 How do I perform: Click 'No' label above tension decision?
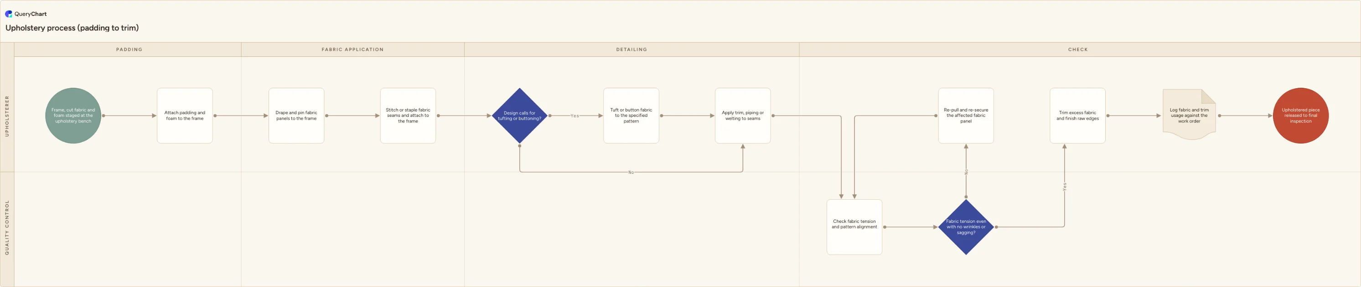pyautogui.click(x=966, y=172)
